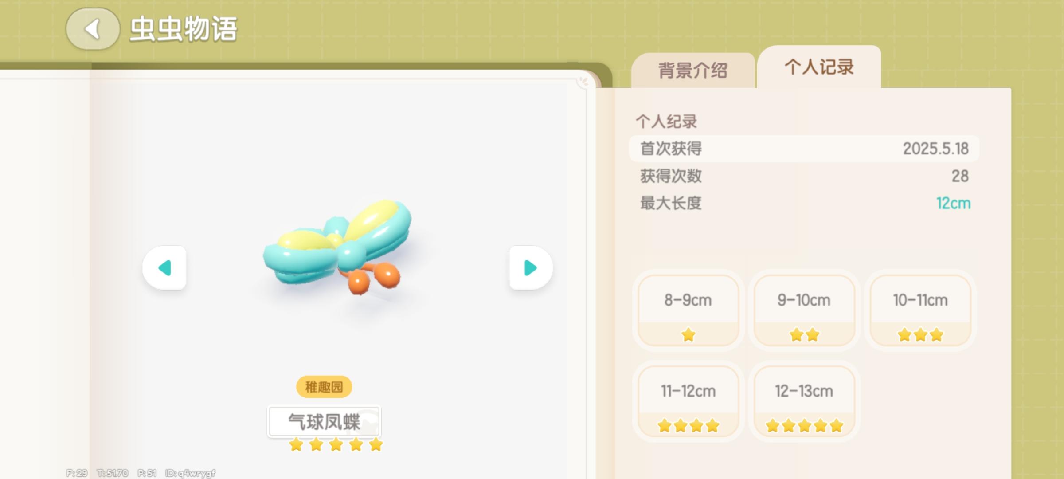Click the 获得次数 record row
This screenshot has height=479, width=1064.
[804, 176]
